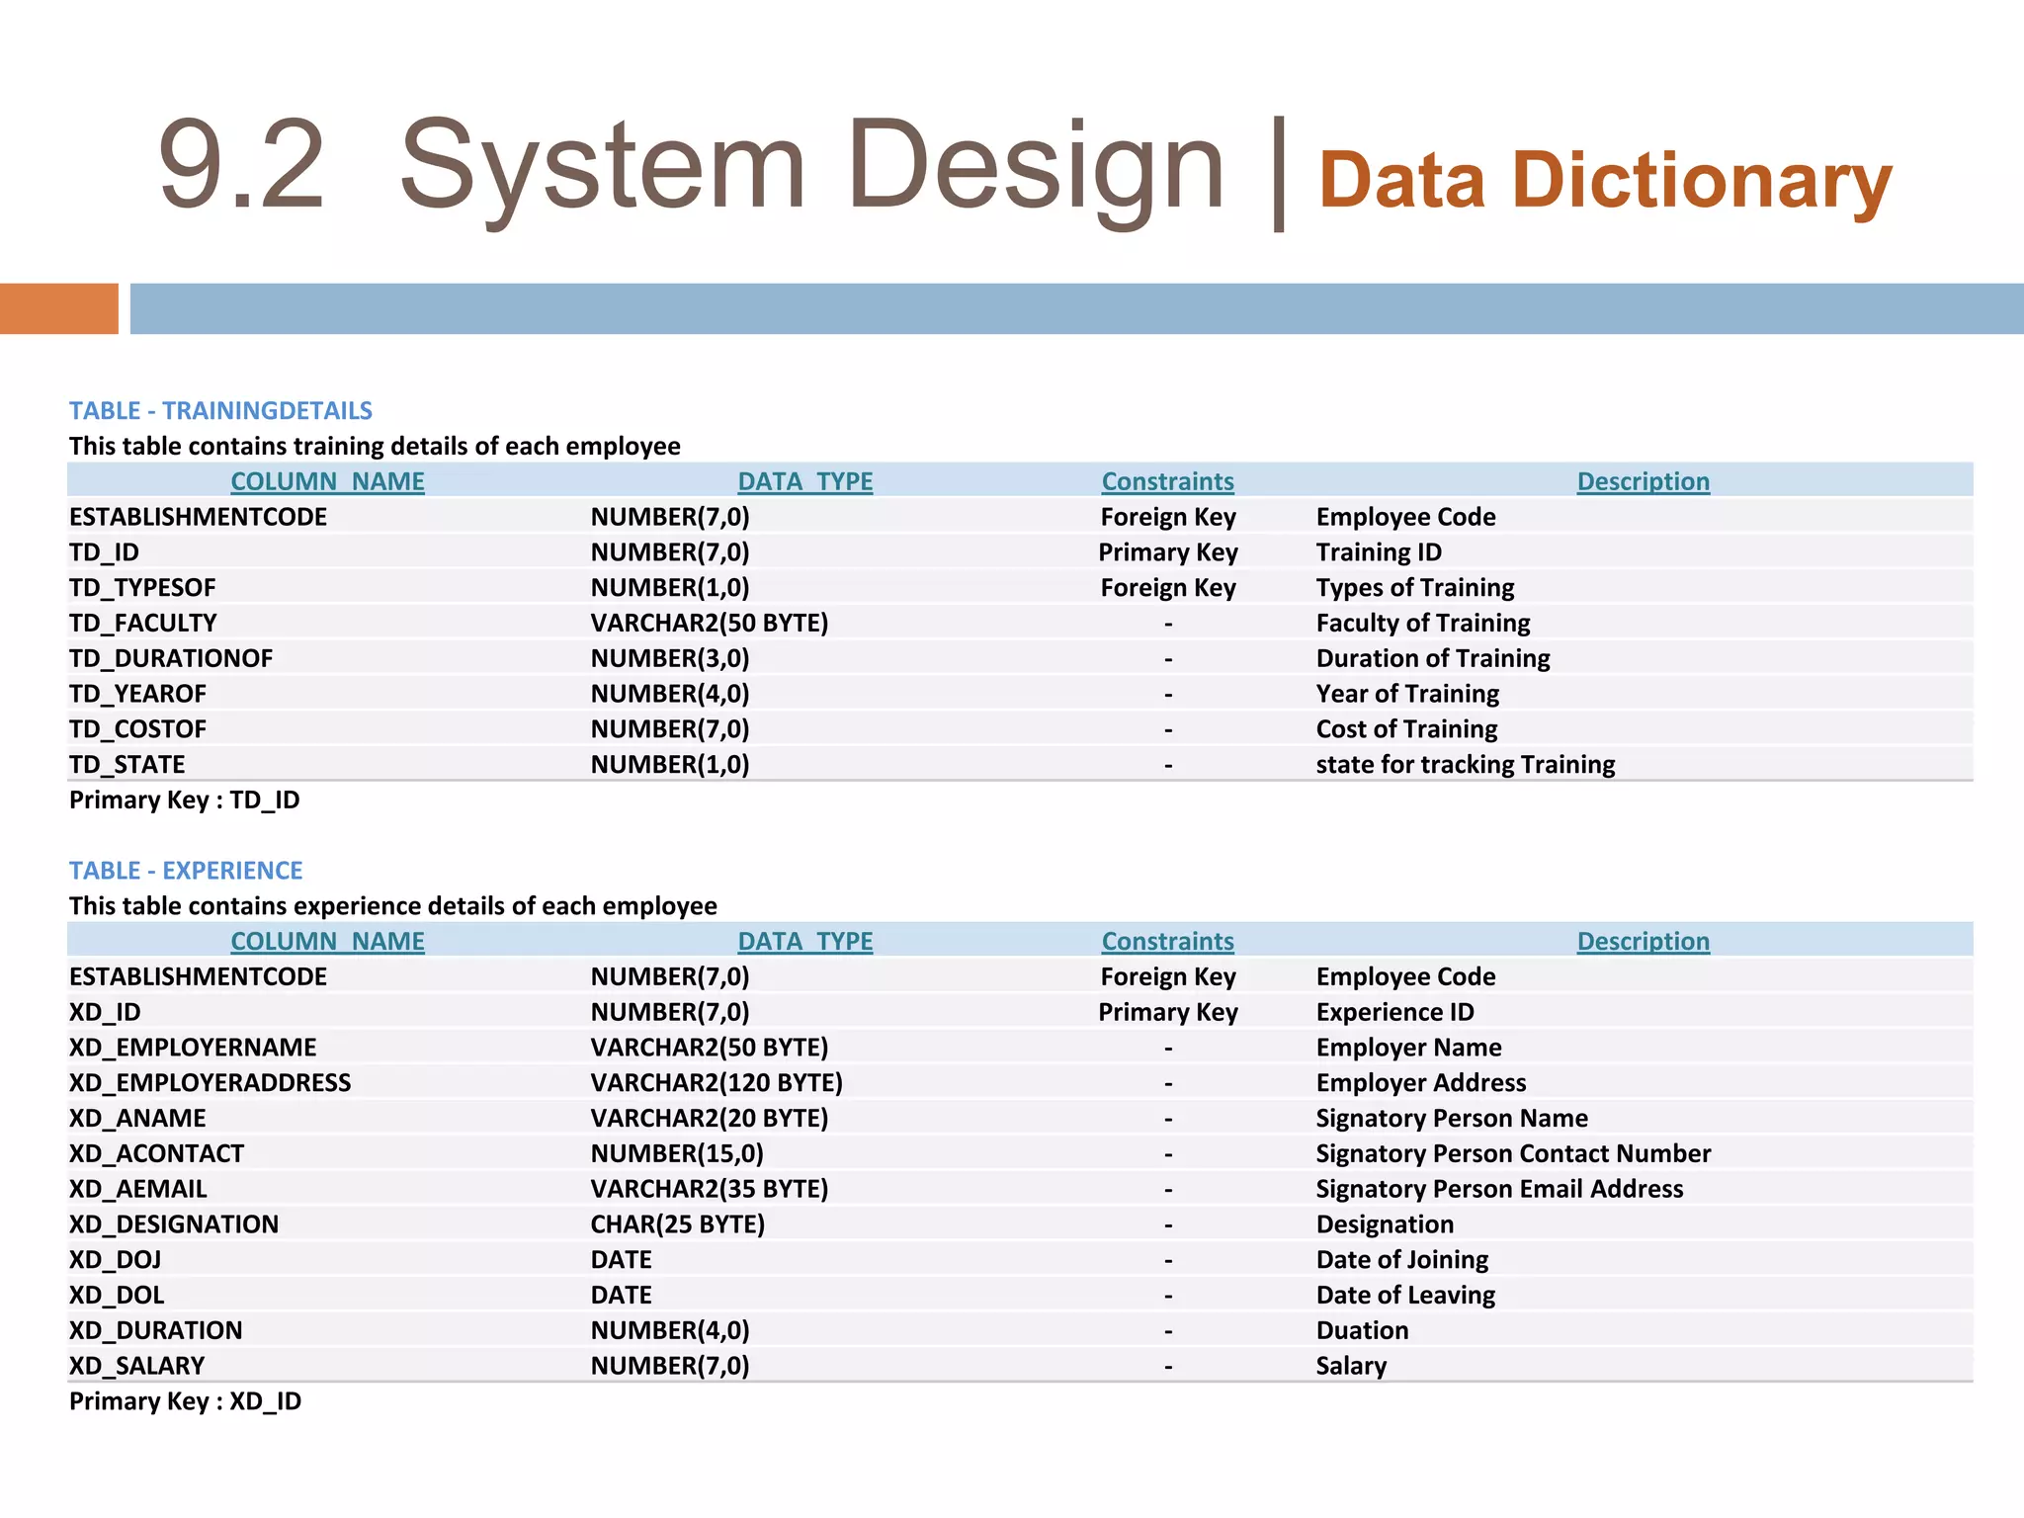Select the XD_SALARY column name cell
The image size is (2024, 1518).
136,1366
